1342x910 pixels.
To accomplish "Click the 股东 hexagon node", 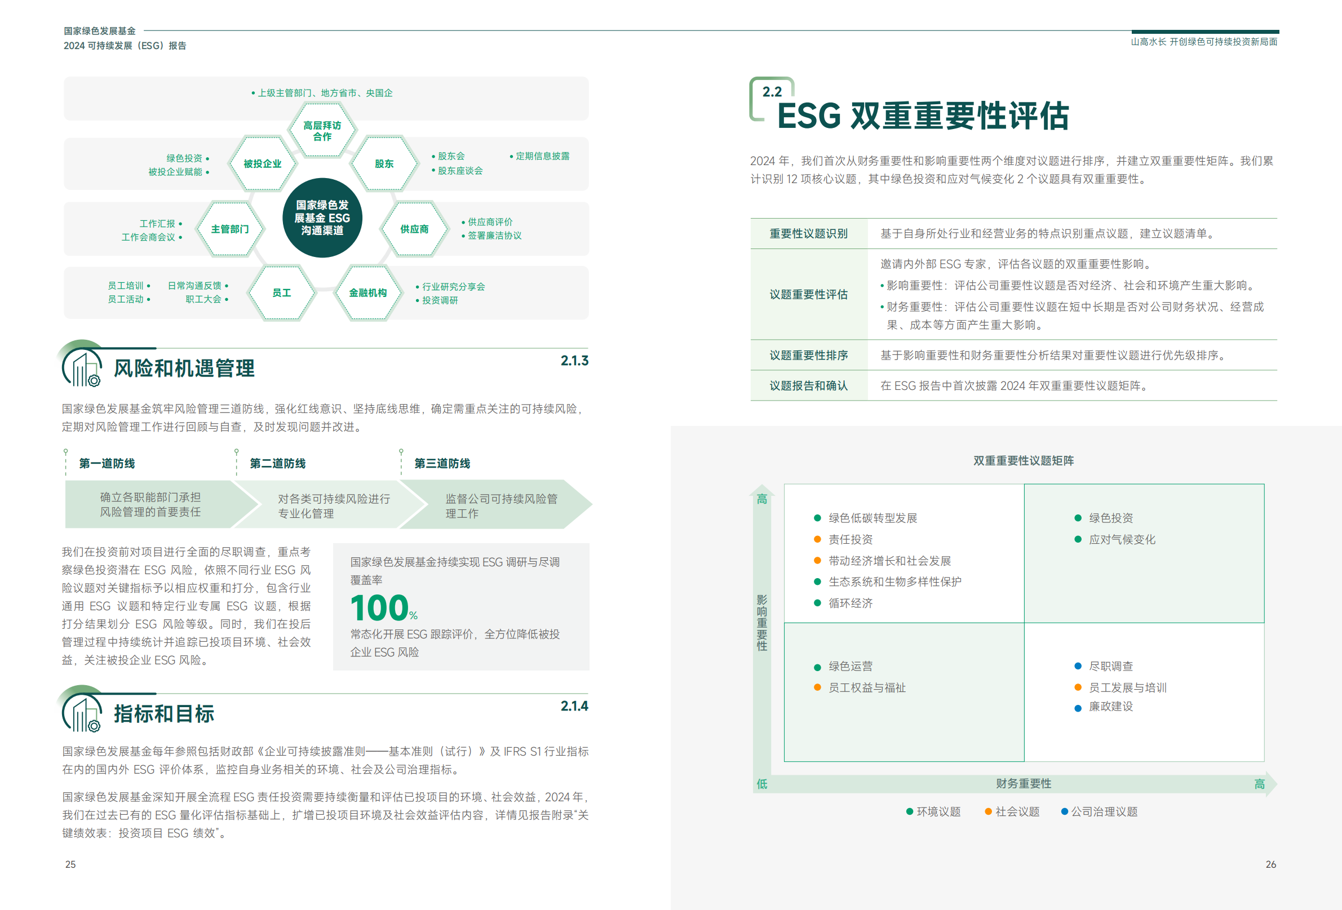I will click(384, 163).
